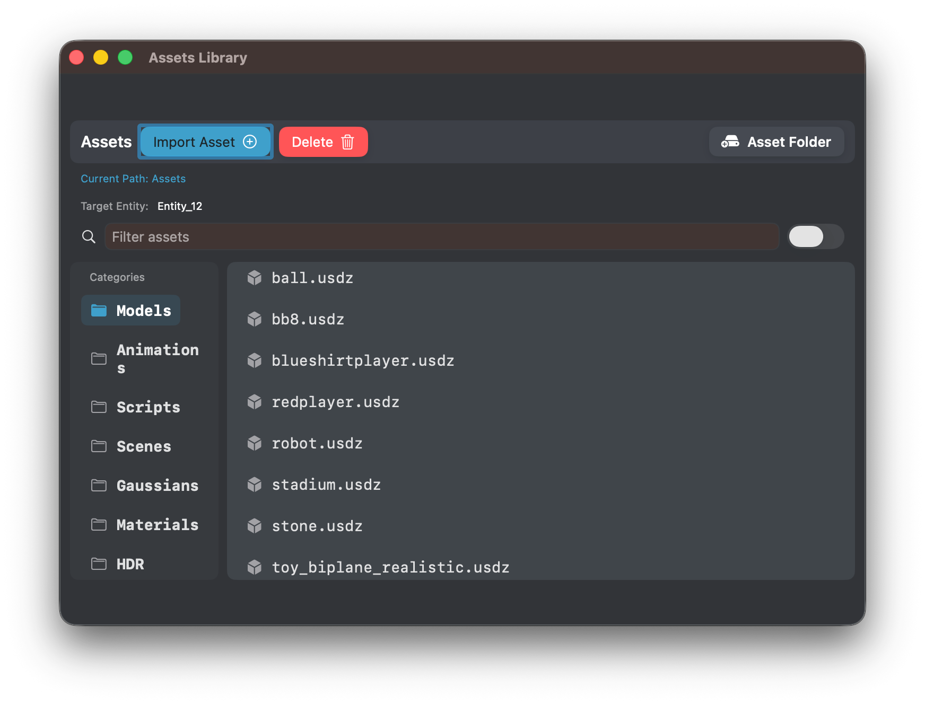The image size is (925, 704).
Task: Click the folder icon next to Materials
Action: [99, 525]
